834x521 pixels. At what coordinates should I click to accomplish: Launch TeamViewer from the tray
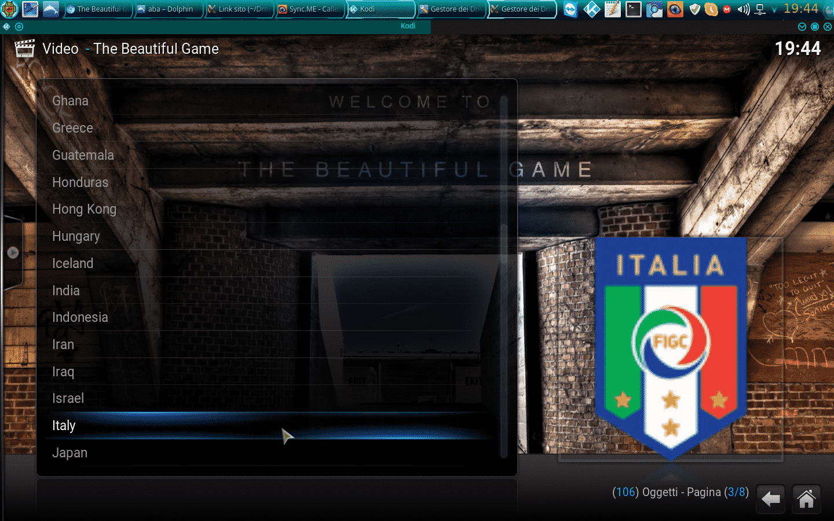point(570,9)
